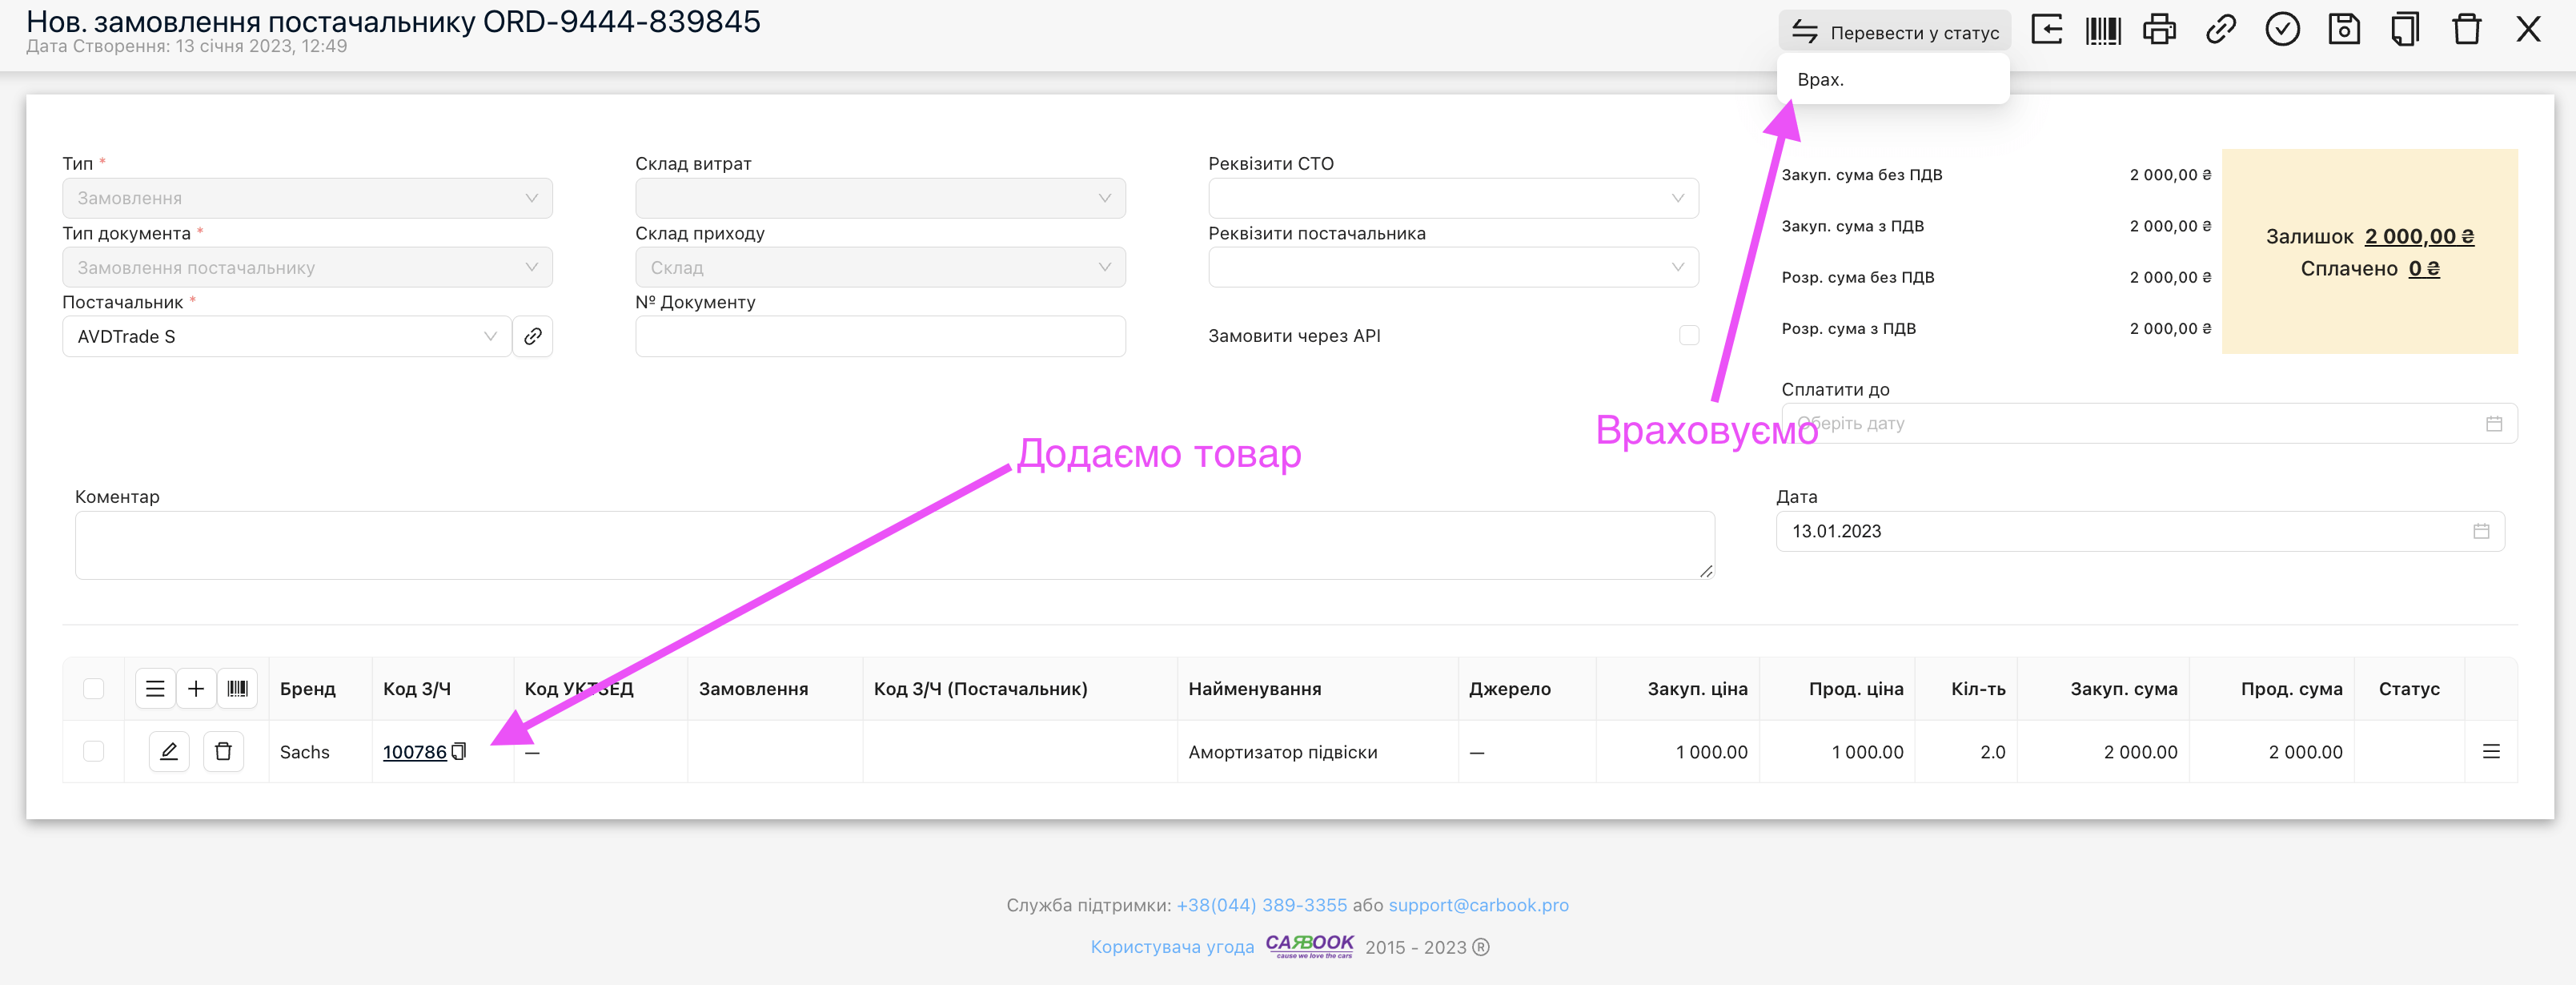
Task: Click the save diskette icon
Action: tap(2344, 30)
